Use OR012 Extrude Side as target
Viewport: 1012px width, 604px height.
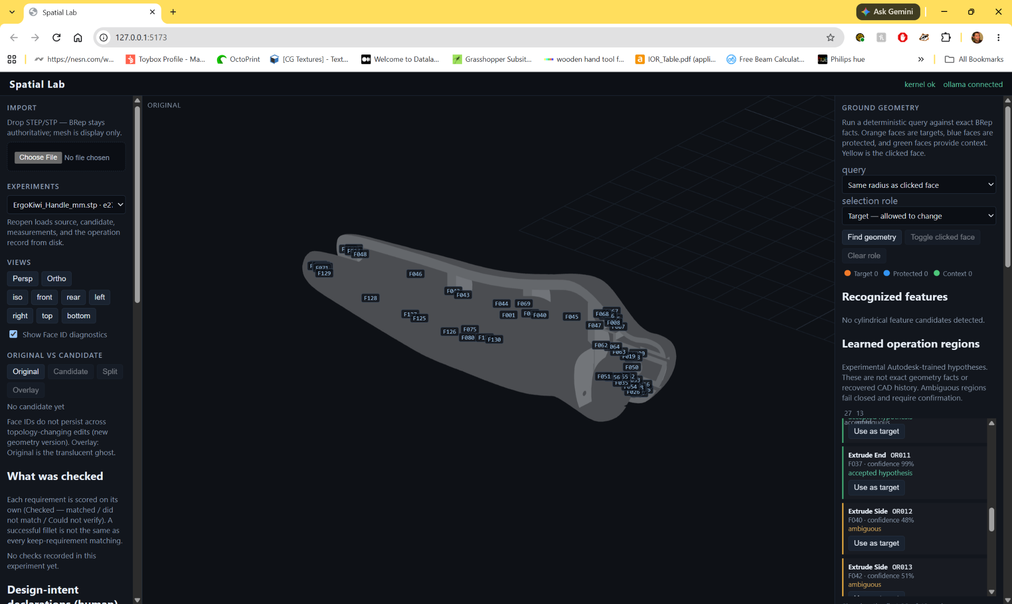[876, 543]
